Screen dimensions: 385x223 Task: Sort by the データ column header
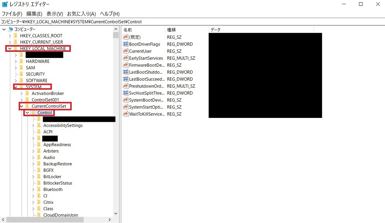(x=261, y=29)
